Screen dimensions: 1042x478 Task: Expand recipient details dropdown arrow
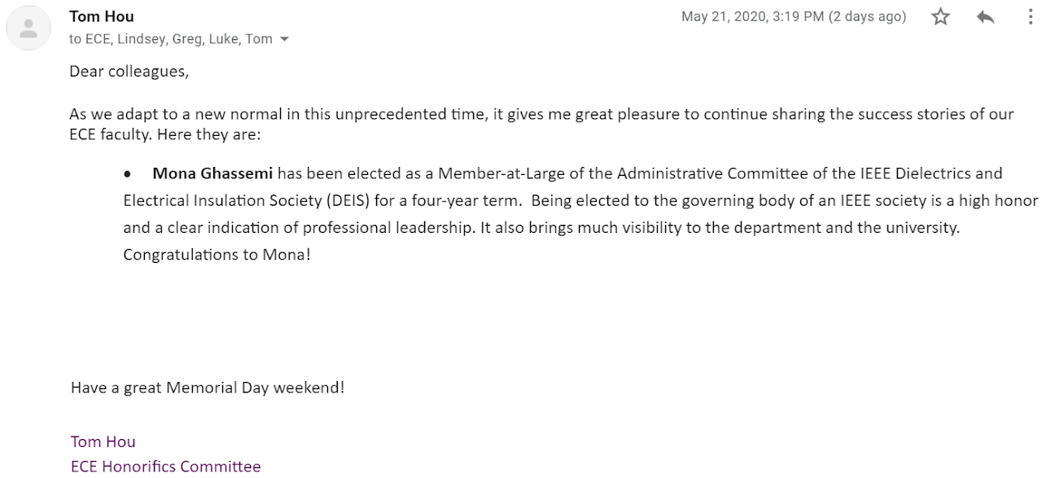point(284,39)
